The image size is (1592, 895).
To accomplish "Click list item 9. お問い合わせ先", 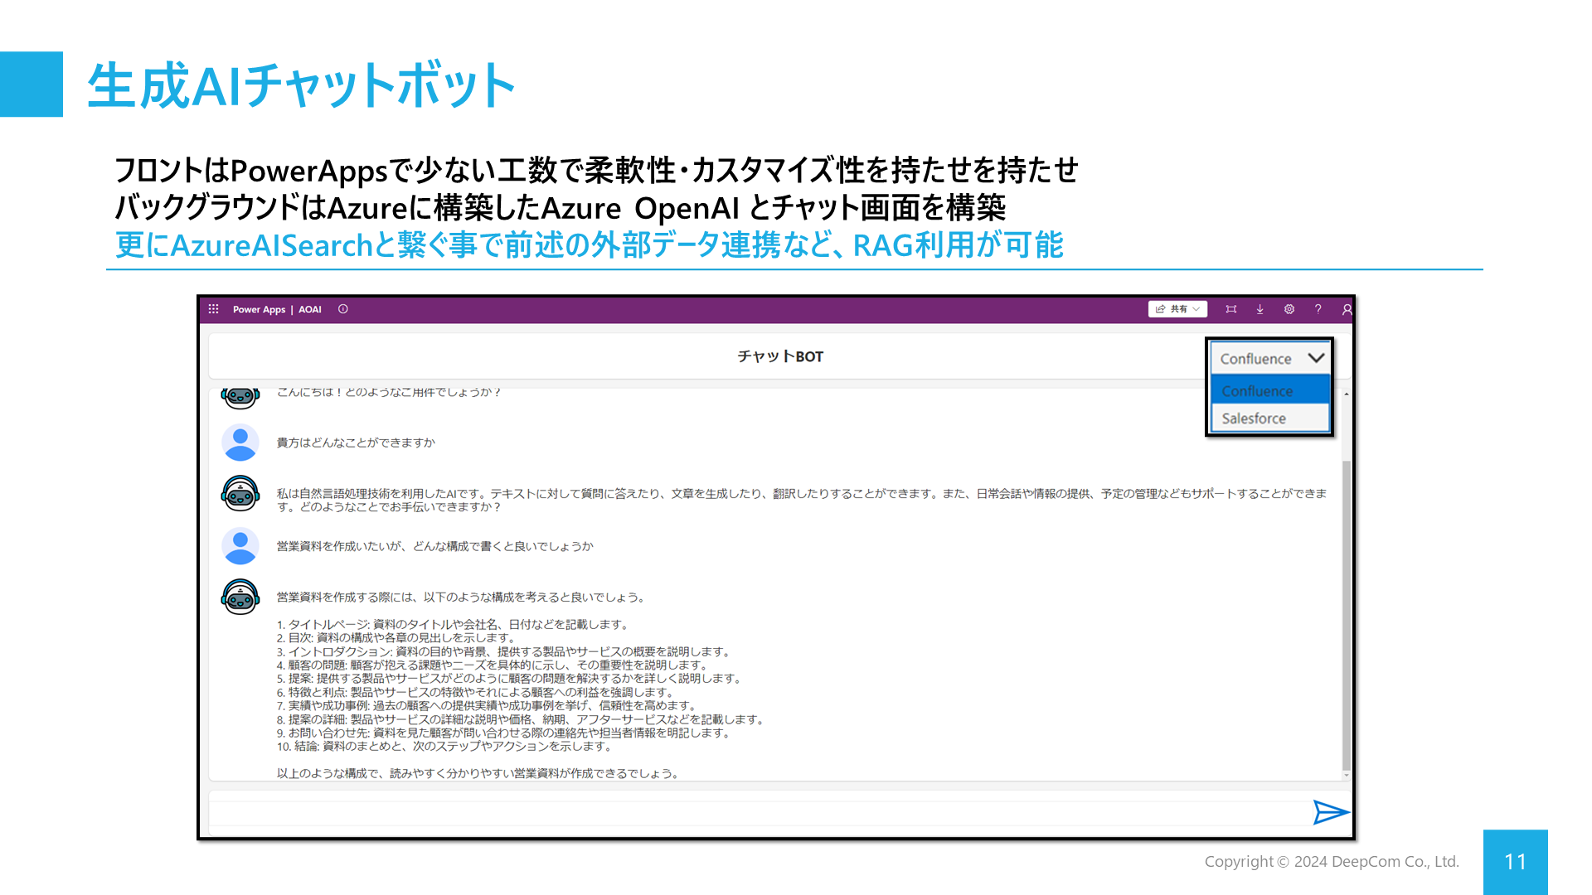I will 505,733.
